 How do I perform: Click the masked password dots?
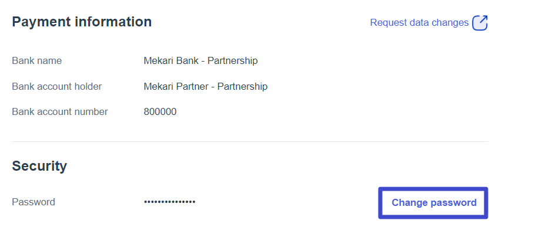(x=169, y=202)
